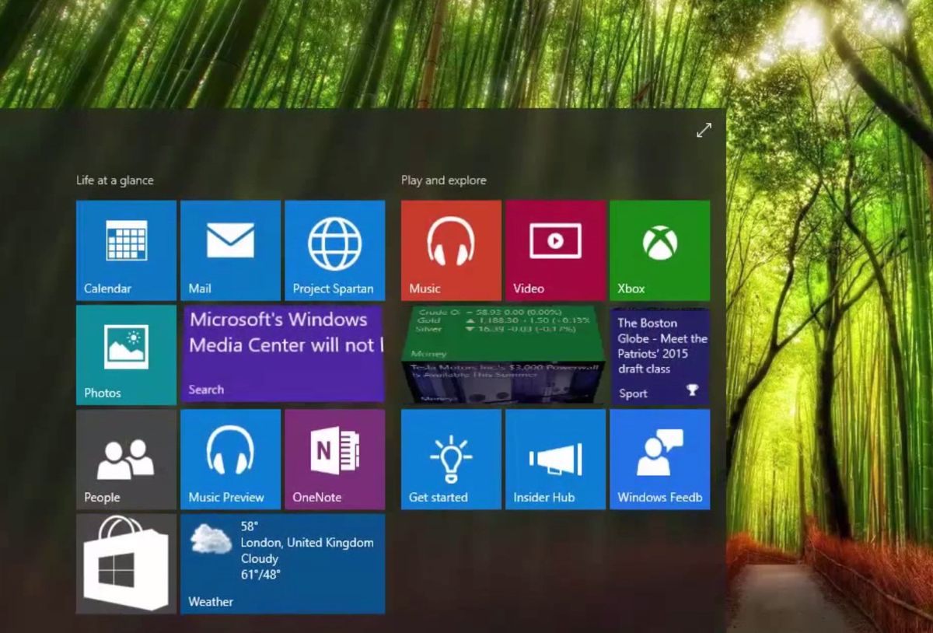Check London forecast on the Weather tile
Viewport: 933px width, 633px height.
pos(282,564)
